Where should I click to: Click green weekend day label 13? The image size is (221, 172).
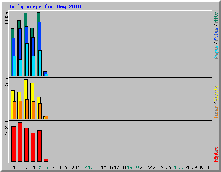pos(91,167)
